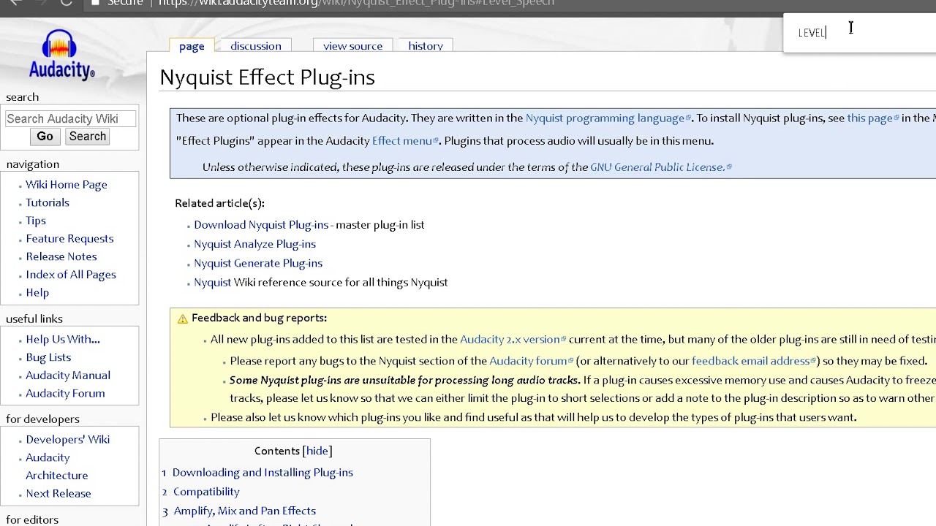
Task: Click the Go button
Action: pyautogui.click(x=45, y=137)
